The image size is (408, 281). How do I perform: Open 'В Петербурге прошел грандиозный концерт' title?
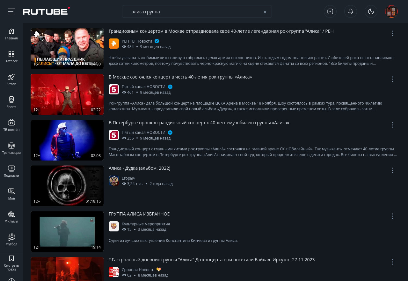coord(199,123)
